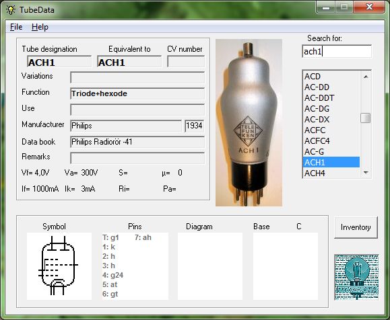
Task: Select ACFC4 in the tube list
Action: point(331,141)
